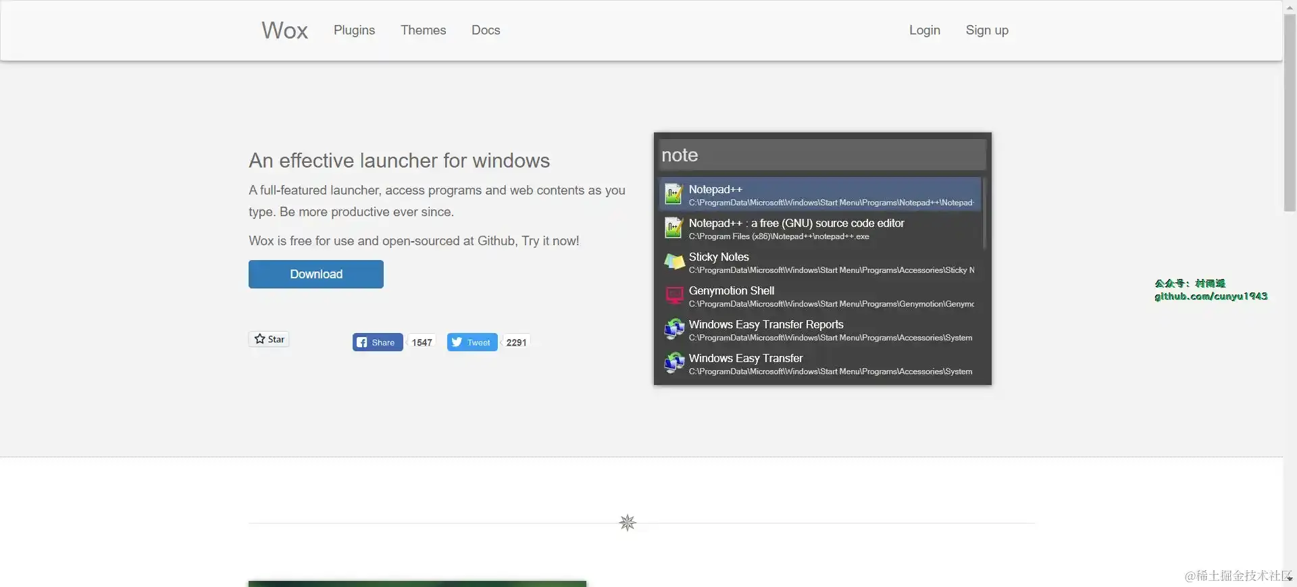Share on Facebook
The image size is (1297, 587).
pos(378,342)
